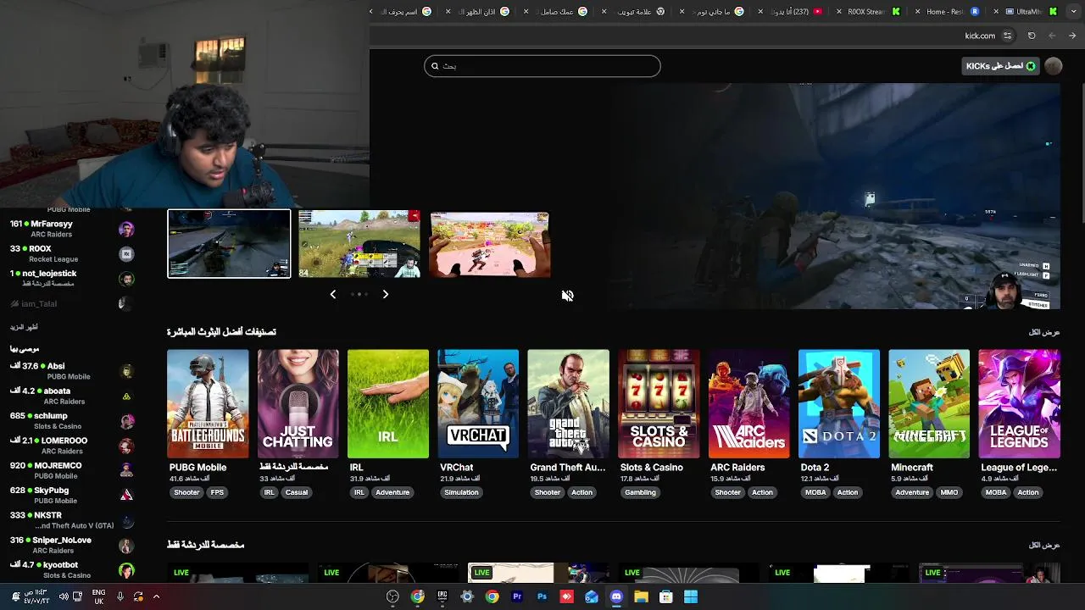The width and height of the screenshot is (1085, 610).
Task: Open Absi channel avatar in sidebar
Action: click(x=126, y=371)
